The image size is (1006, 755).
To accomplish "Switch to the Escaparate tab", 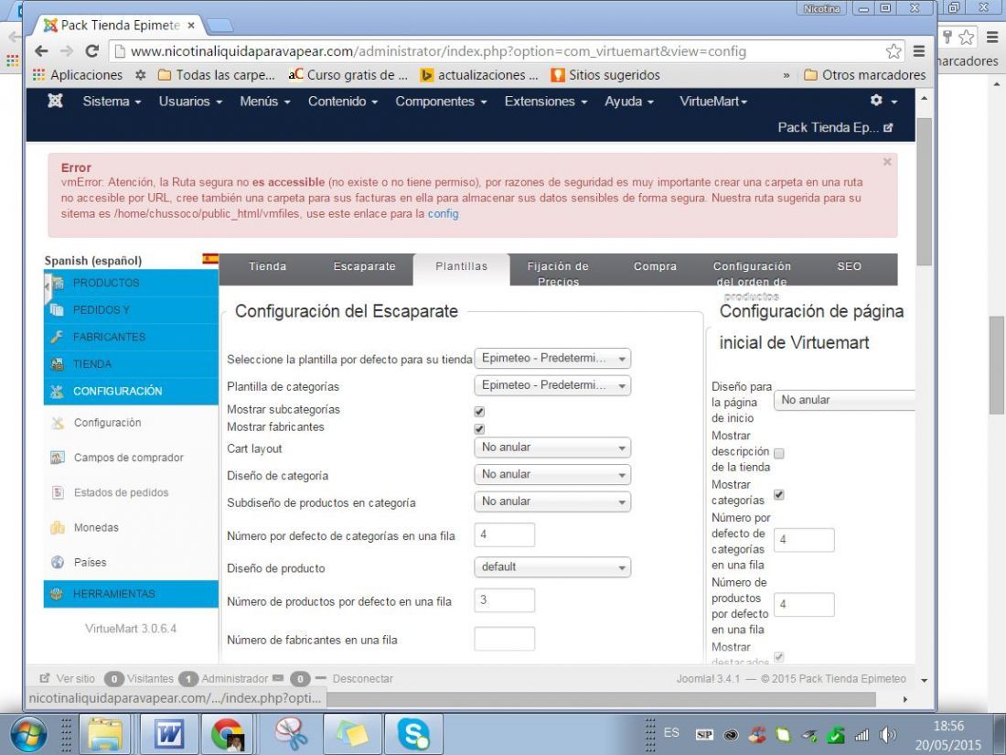I will 364,266.
